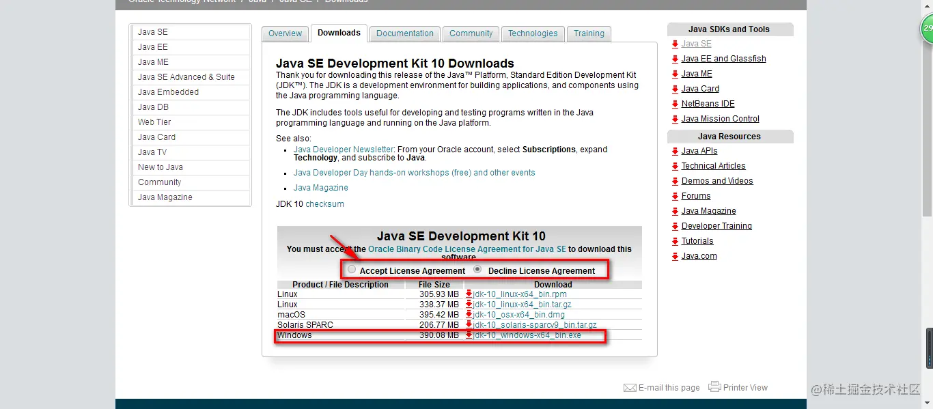Image resolution: width=933 pixels, height=409 pixels.
Task: Click red arrow icon beside Forums
Action: tap(675, 197)
